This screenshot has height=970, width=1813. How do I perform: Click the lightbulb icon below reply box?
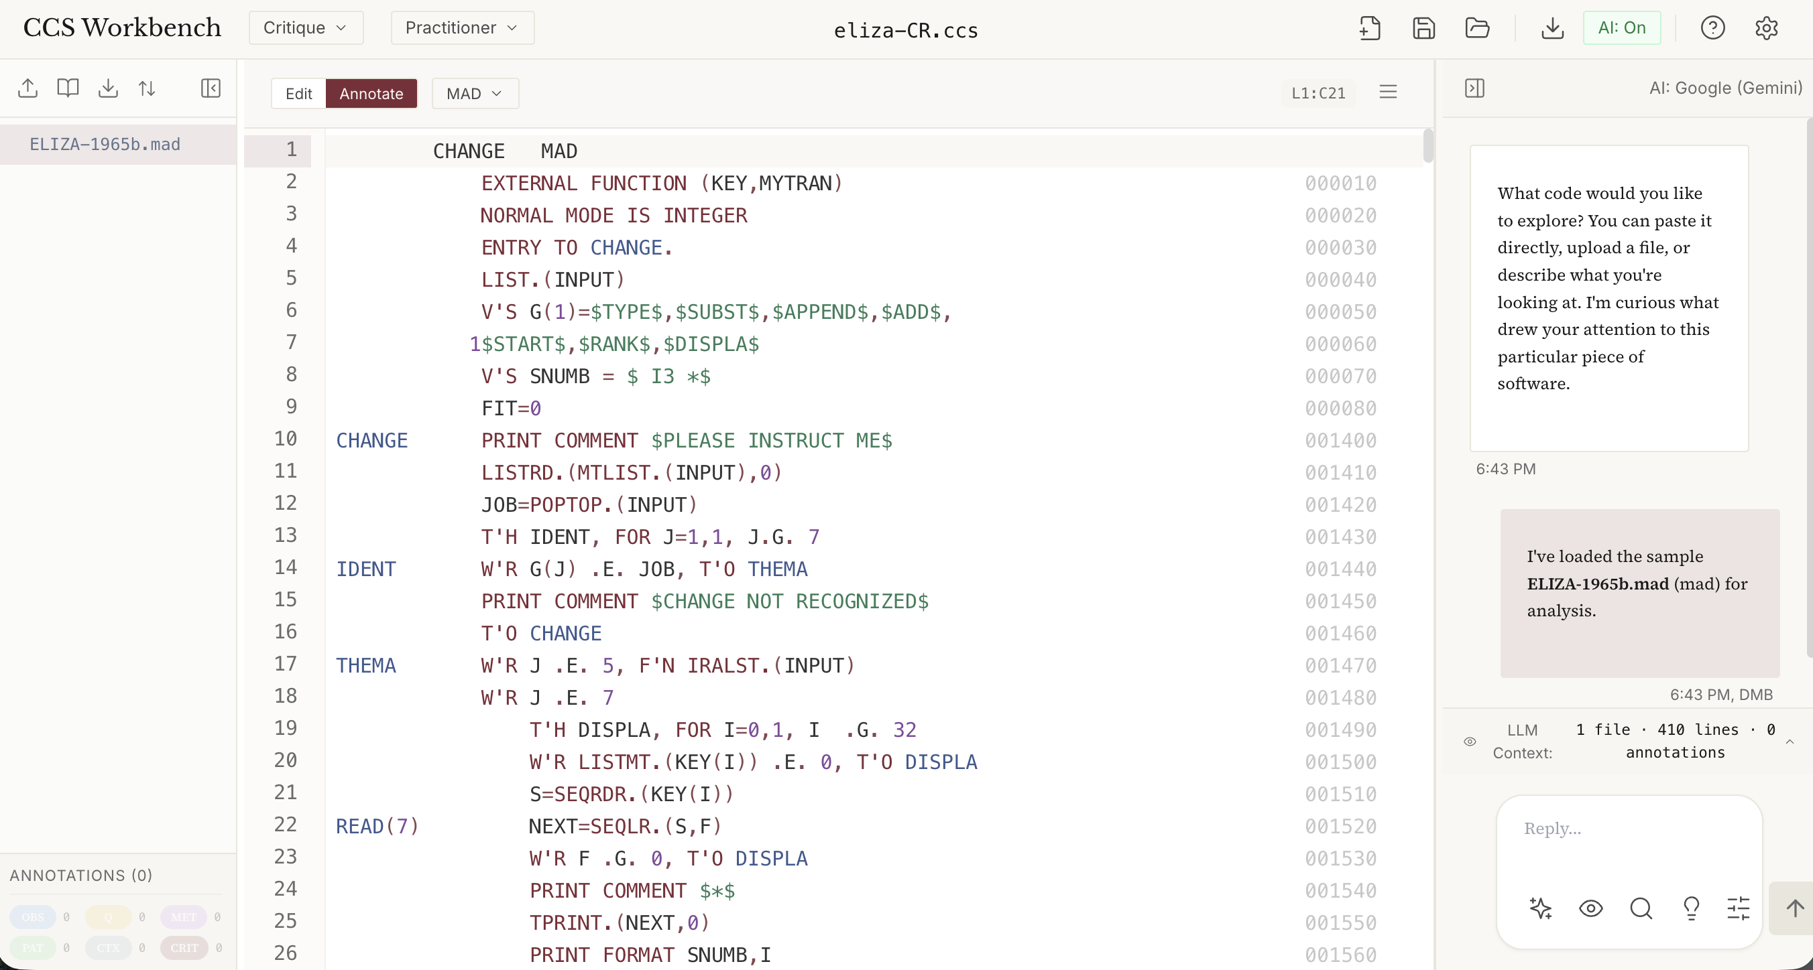click(1690, 908)
